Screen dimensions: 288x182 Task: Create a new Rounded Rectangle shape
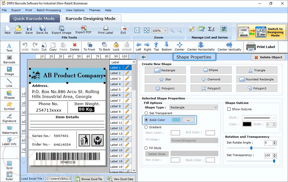pos(257,79)
